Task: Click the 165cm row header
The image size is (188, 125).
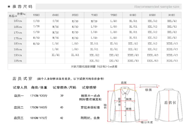Action: tap(17, 27)
